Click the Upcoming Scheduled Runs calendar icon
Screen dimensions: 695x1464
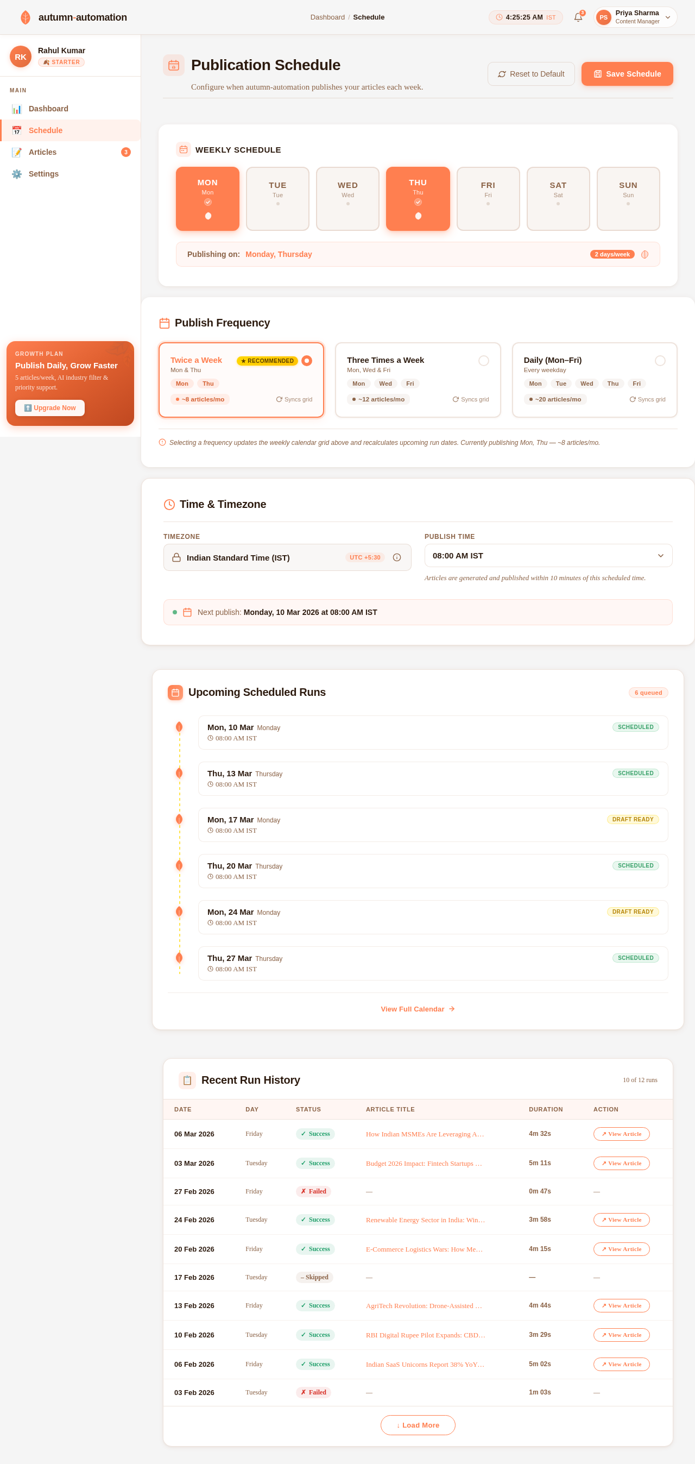pos(175,692)
